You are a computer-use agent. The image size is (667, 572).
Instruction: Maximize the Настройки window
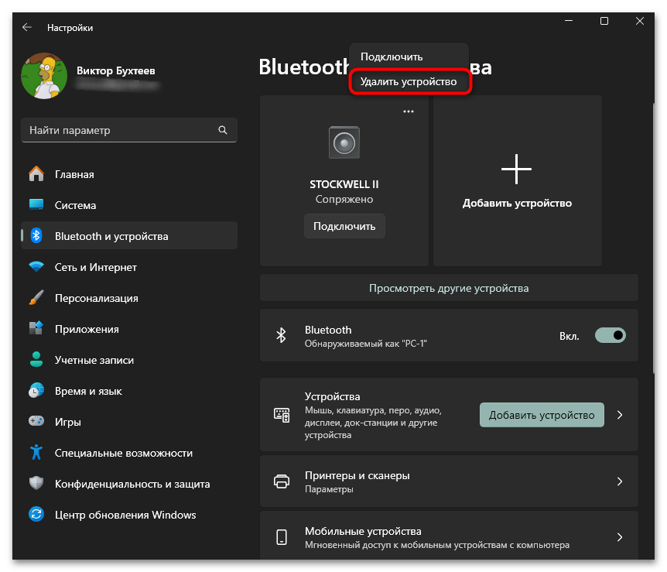(604, 21)
